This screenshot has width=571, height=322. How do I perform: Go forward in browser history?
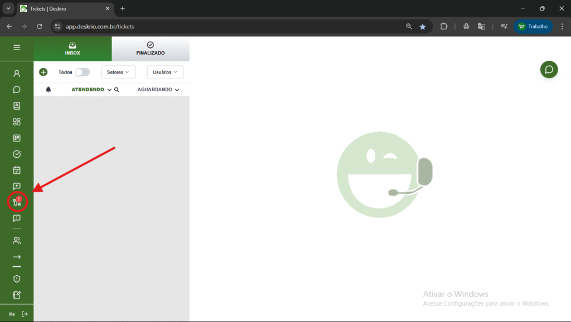[24, 26]
